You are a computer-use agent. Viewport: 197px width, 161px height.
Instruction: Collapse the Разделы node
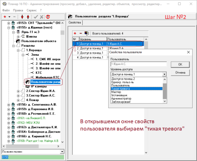[13, 46]
